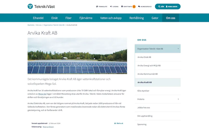
Task: Click the info icon beside Driftinfo
Action: point(122,7)
